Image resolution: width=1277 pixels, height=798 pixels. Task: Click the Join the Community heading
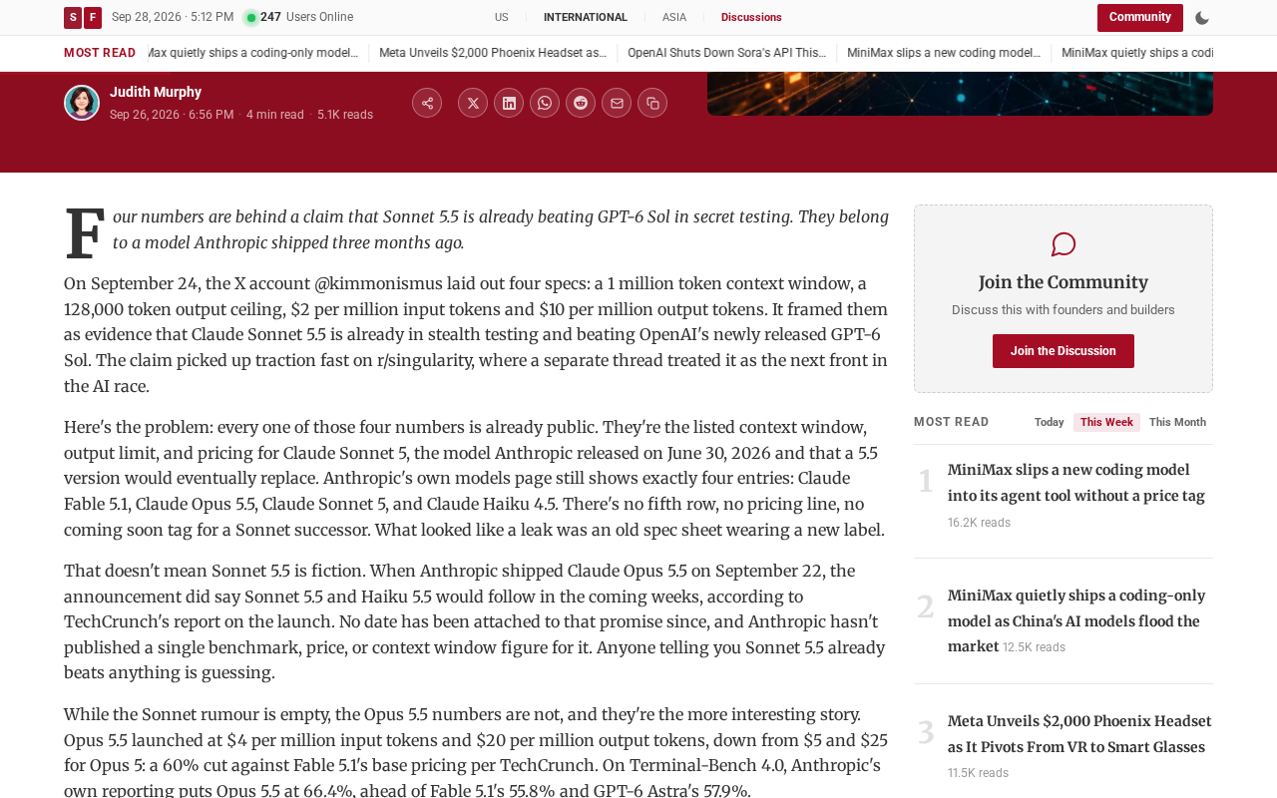pos(1064,282)
